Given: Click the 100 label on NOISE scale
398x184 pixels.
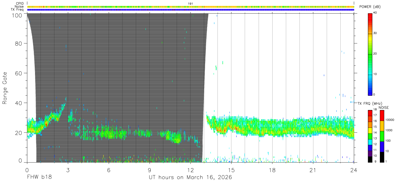Looking at the screenshot, I should 388,141.
